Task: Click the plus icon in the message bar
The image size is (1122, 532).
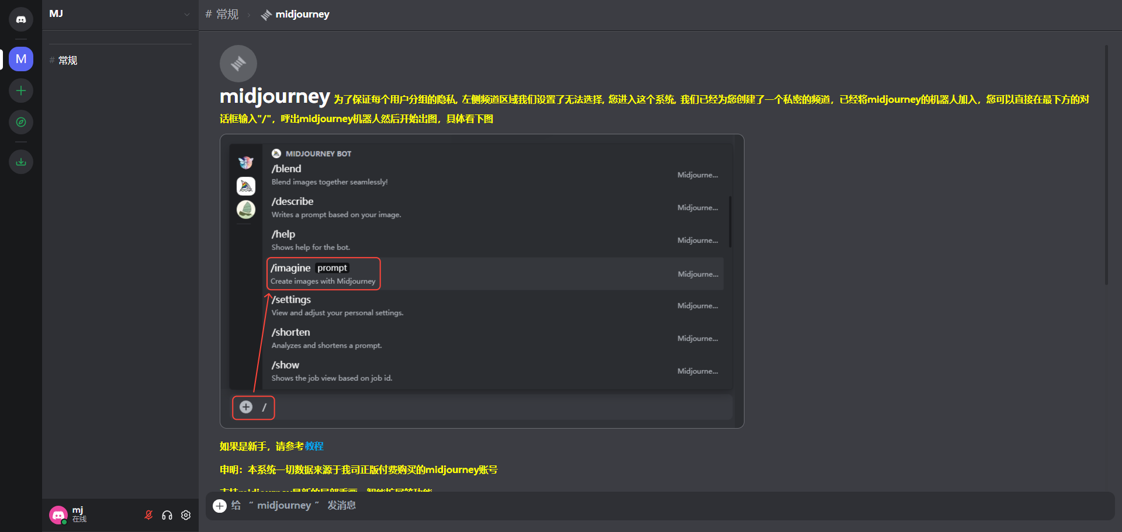Action: point(220,506)
